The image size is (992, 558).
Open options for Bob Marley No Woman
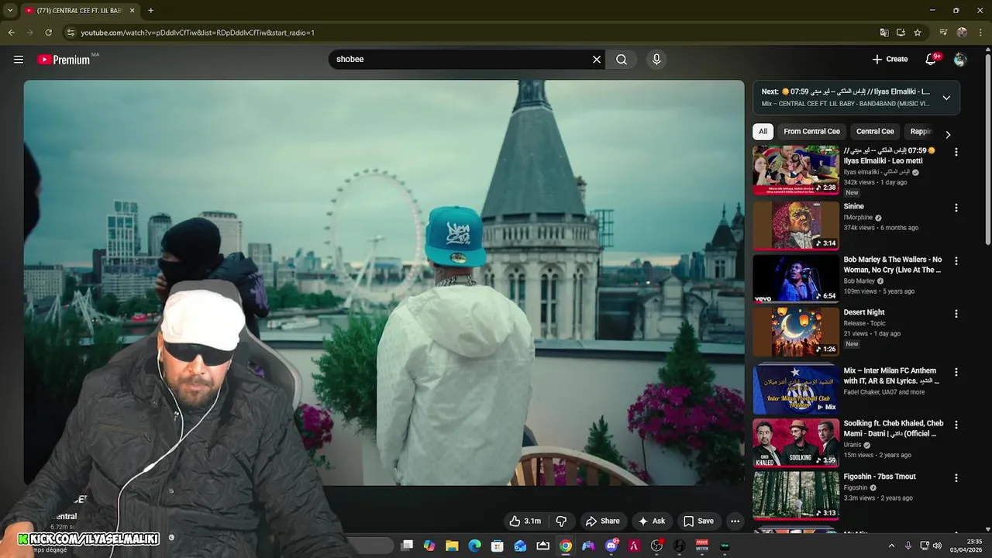point(956,261)
